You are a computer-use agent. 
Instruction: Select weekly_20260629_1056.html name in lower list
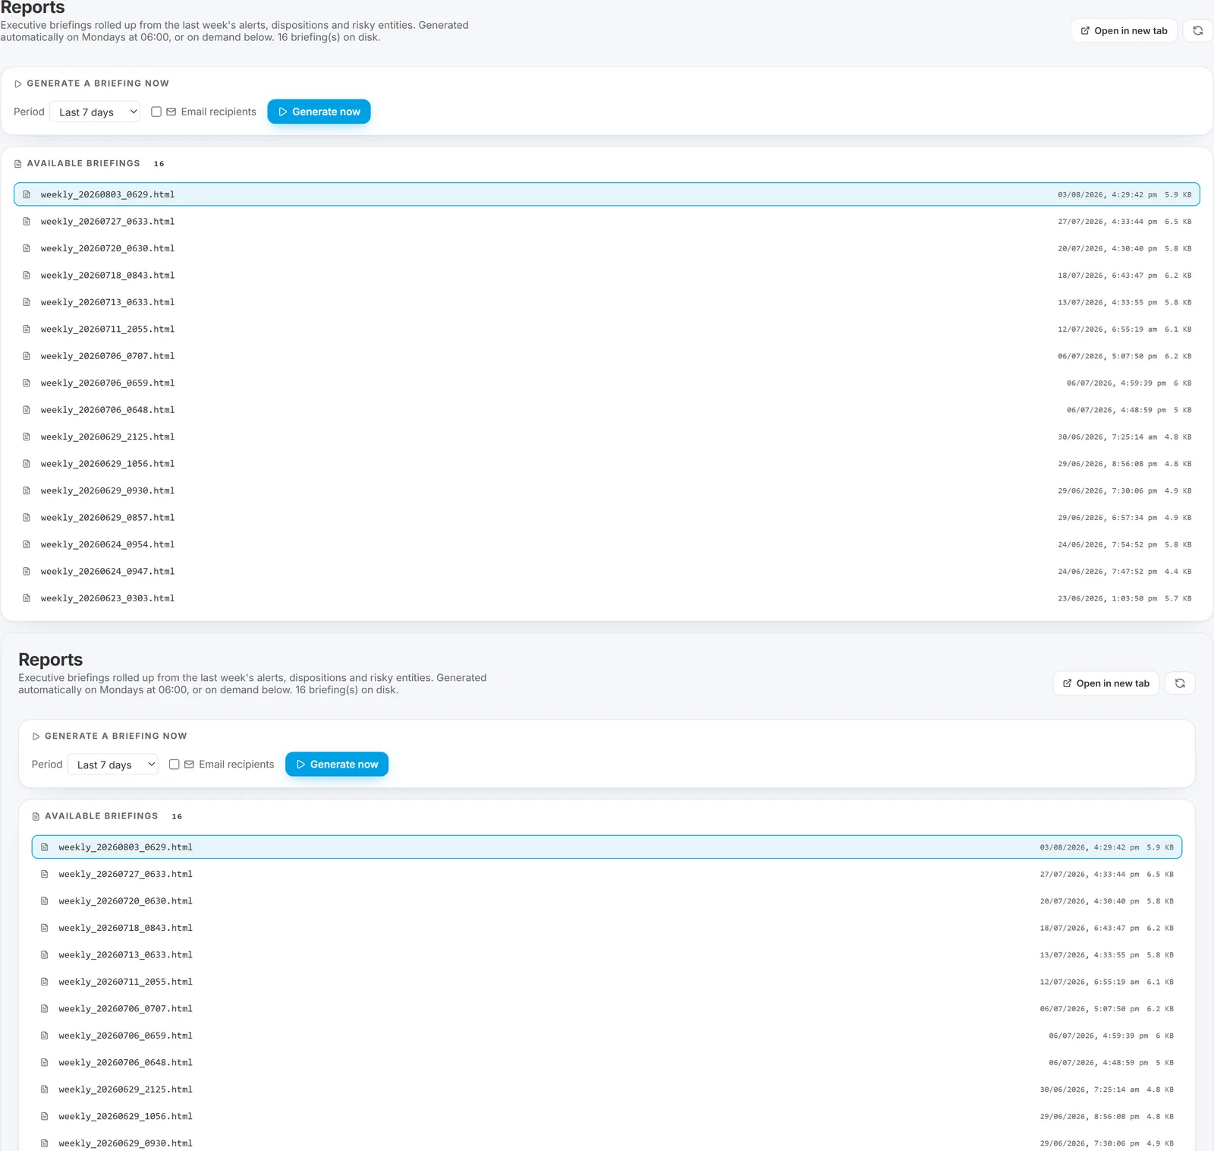(x=126, y=1117)
